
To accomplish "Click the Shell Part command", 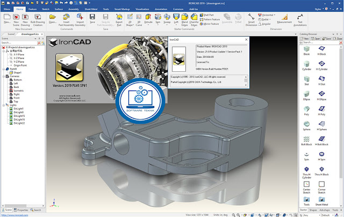I will click(x=206, y=15).
